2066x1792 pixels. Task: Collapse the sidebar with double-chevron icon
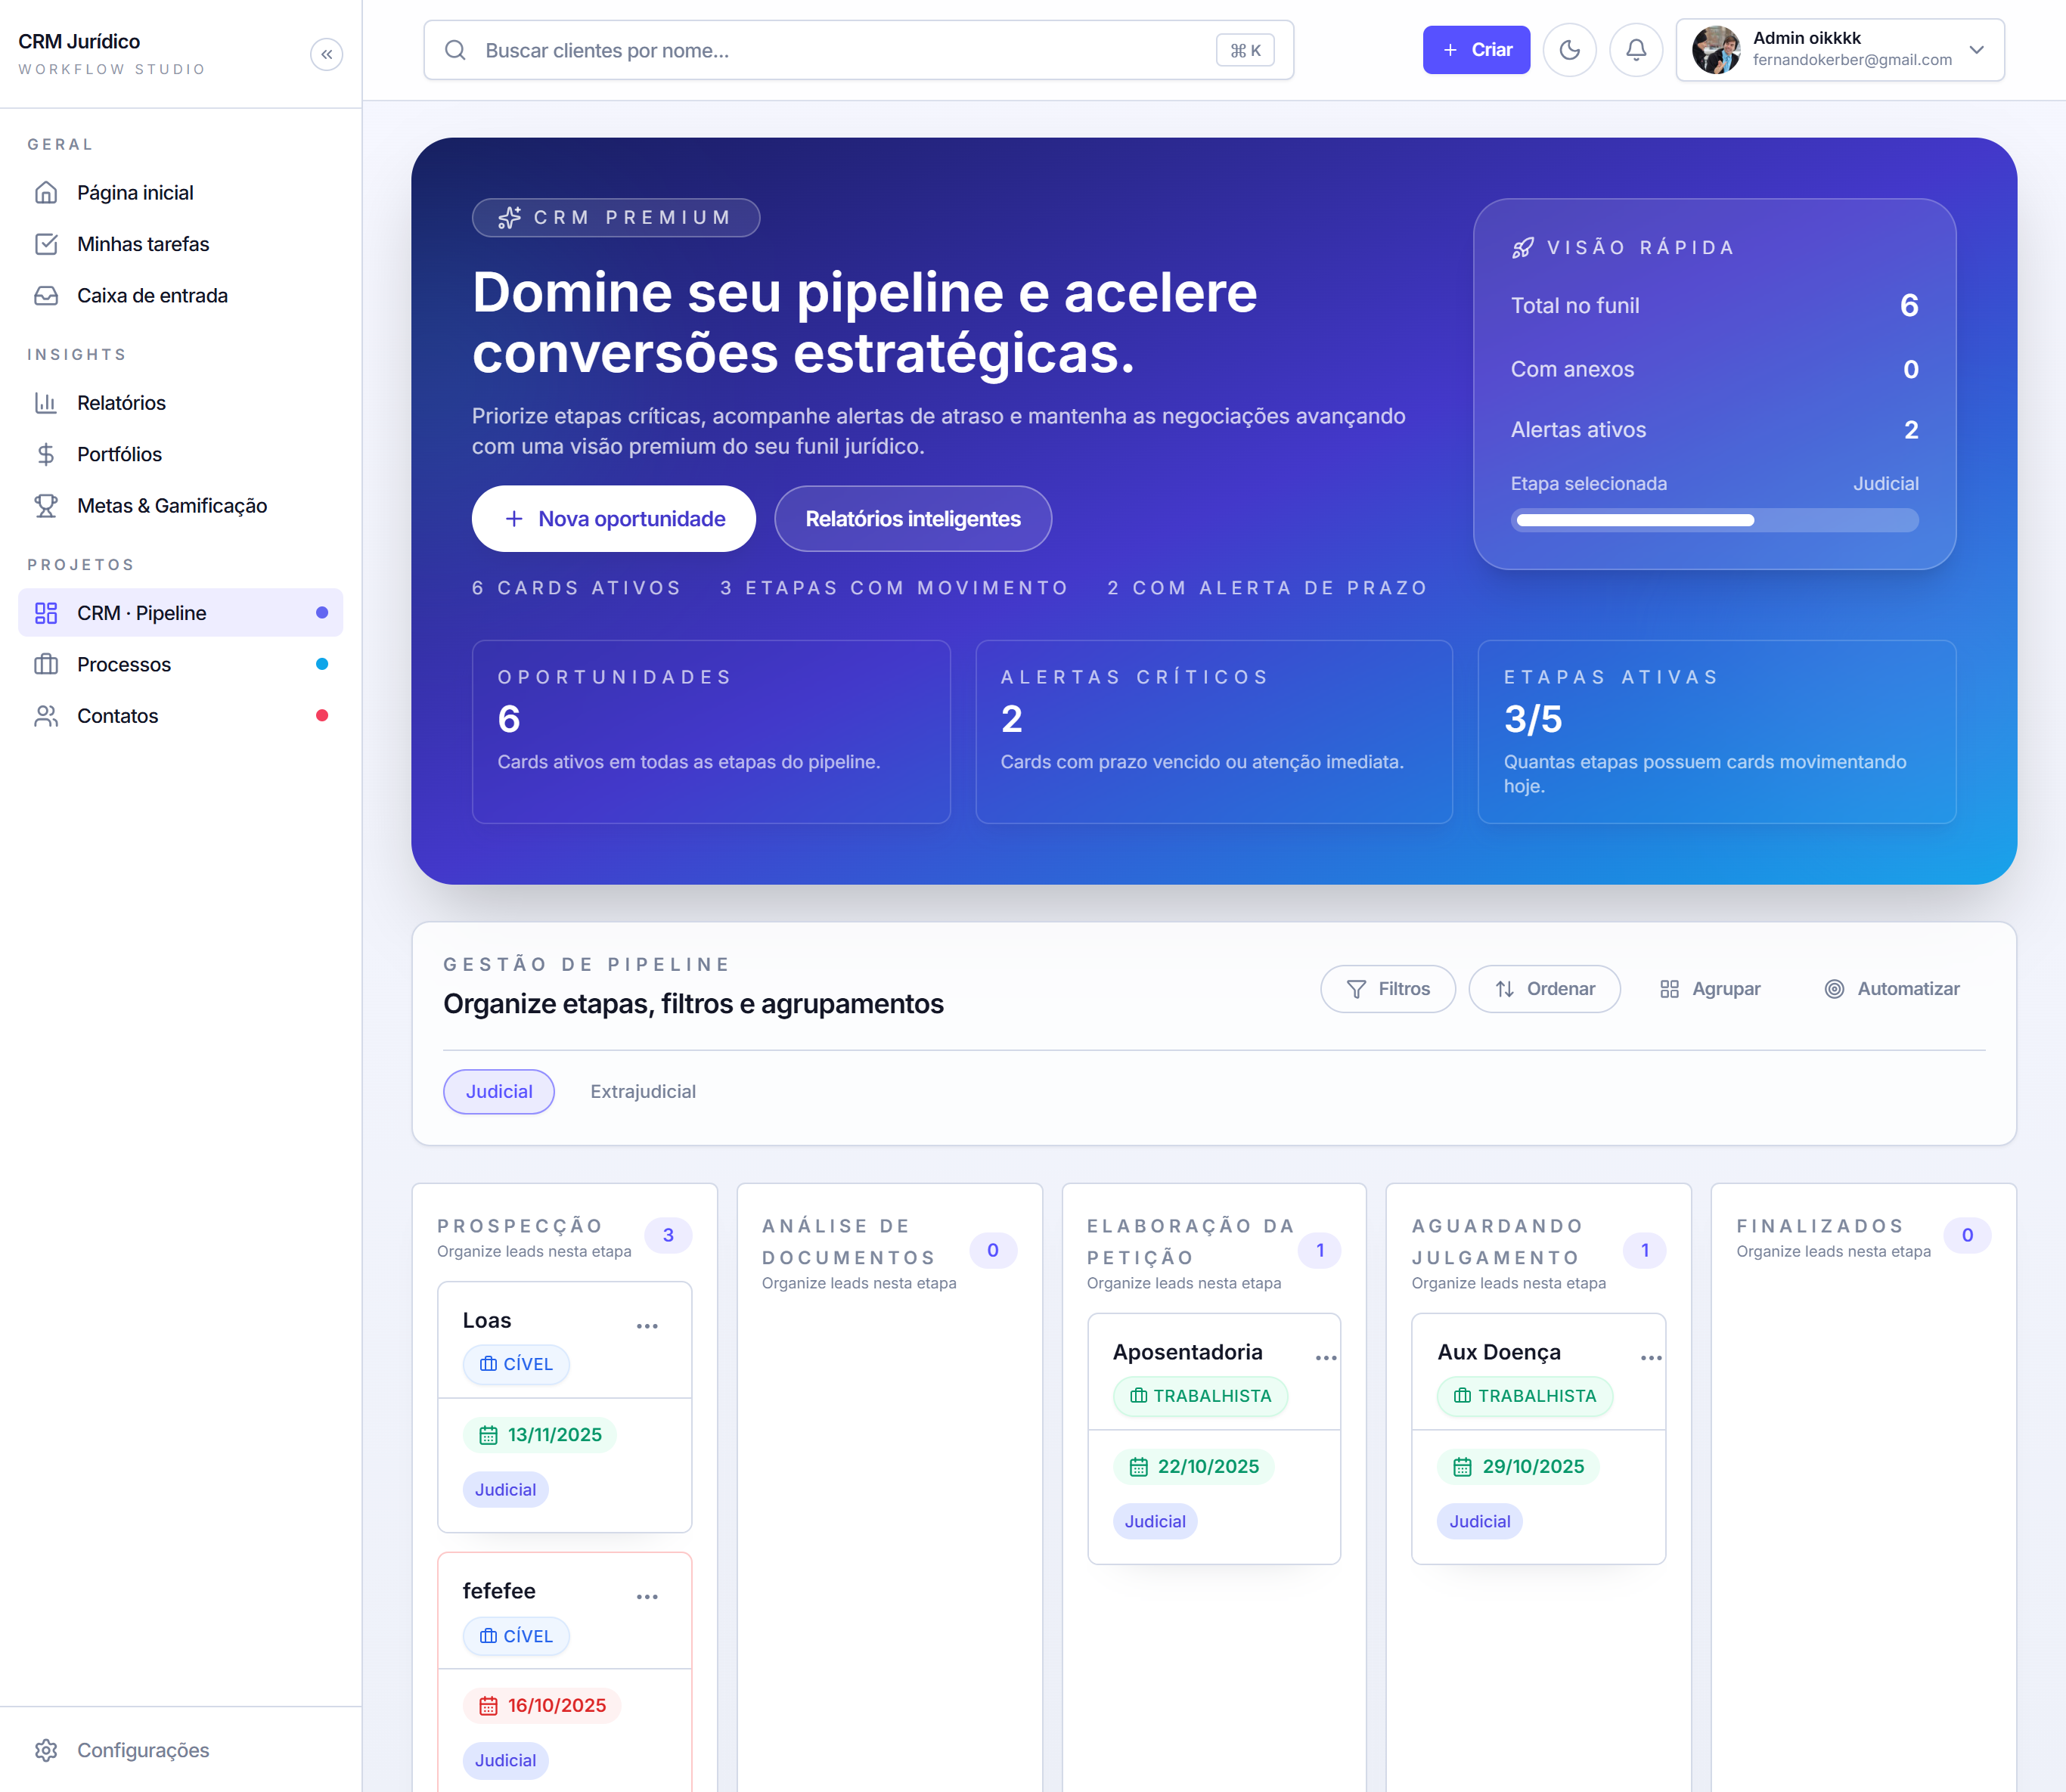326,54
